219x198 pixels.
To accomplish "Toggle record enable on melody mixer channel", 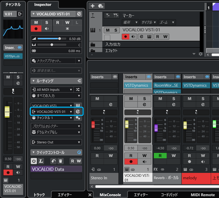I will (189, 162).
